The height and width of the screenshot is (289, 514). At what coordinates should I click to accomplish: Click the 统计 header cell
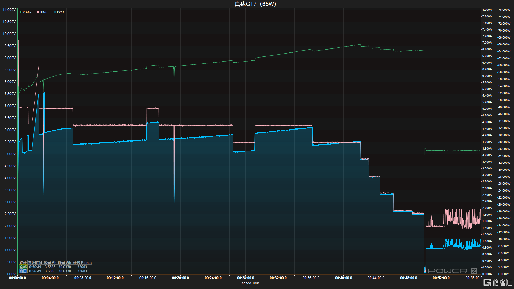pos(23,263)
